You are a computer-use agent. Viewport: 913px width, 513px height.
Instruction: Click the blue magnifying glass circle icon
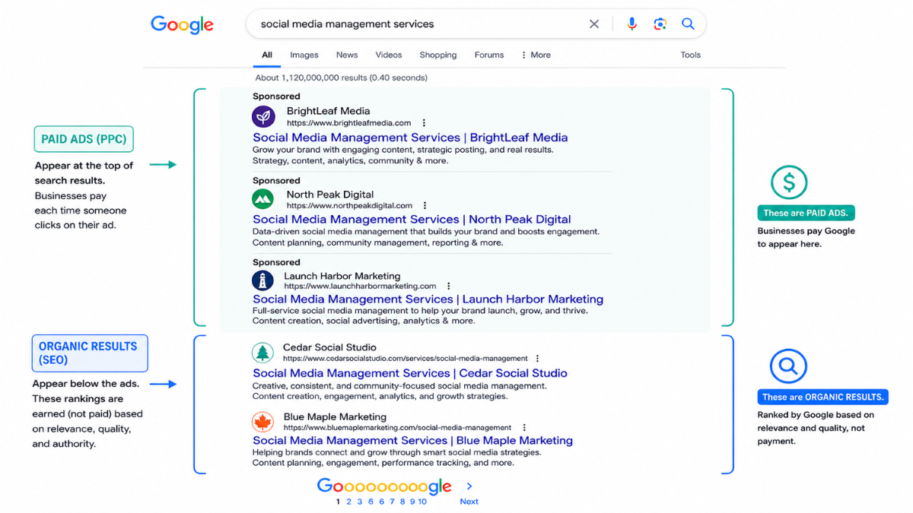788,367
